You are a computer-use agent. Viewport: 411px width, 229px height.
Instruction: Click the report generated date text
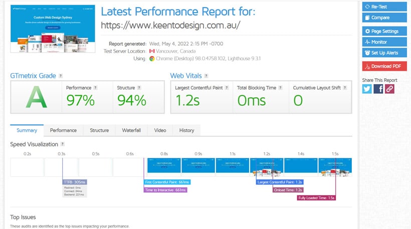coord(186,44)
